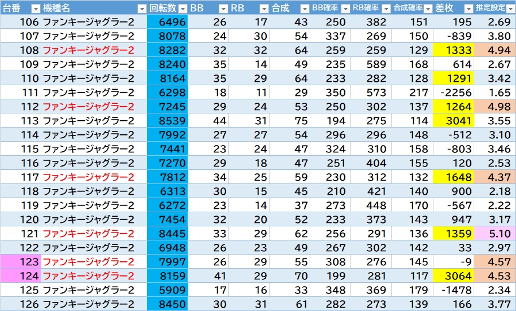Select machine number cell 106
Screen dimensions: 516x311
point(20,22)
